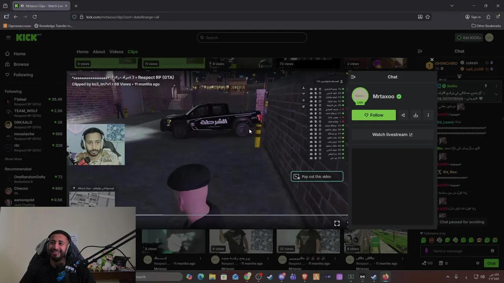Screen dimensions: 504x283
Task: Seek in the clip progress bar
Action: pos(242,215)
